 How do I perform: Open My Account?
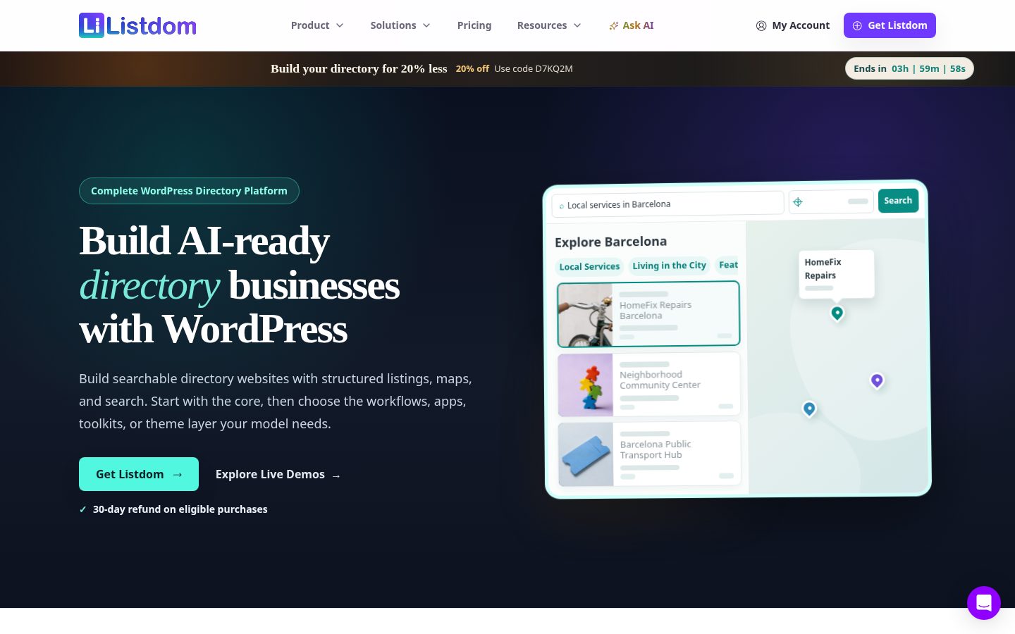click(x=793, y=25)
